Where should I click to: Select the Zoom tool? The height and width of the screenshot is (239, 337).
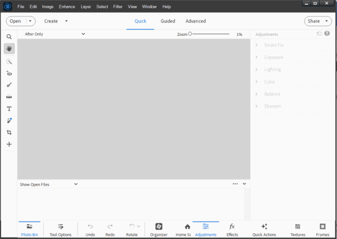coord(9,37)
